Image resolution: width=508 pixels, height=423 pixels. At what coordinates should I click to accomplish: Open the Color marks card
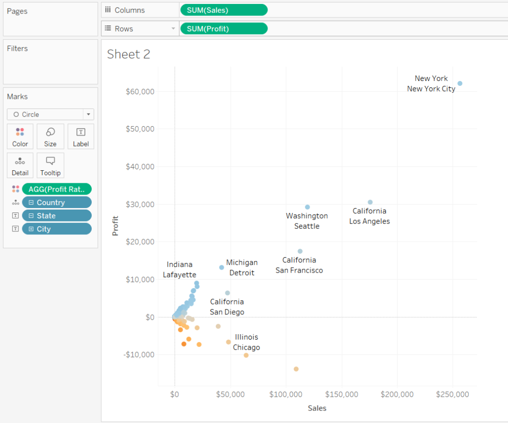(x=20, y=136)
